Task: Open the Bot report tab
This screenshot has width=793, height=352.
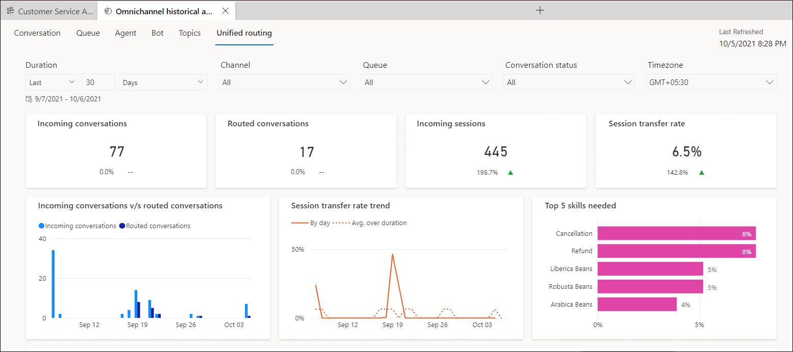Action: click(x=158, y=33)
